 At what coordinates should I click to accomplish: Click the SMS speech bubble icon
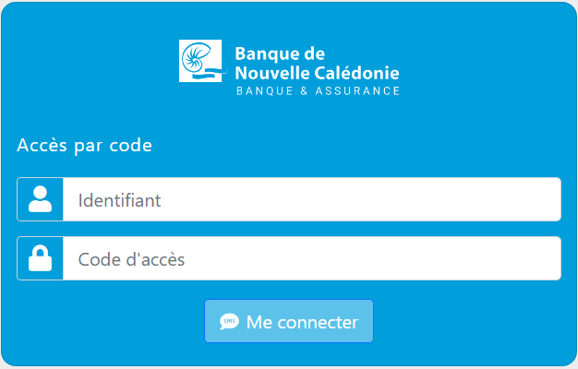coord(229,322)
